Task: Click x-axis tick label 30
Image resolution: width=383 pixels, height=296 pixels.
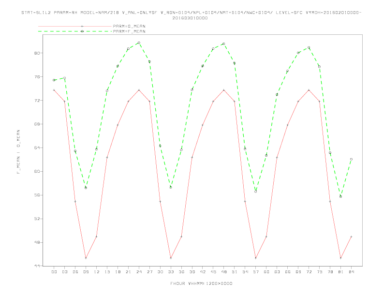Action: point(160,272)
